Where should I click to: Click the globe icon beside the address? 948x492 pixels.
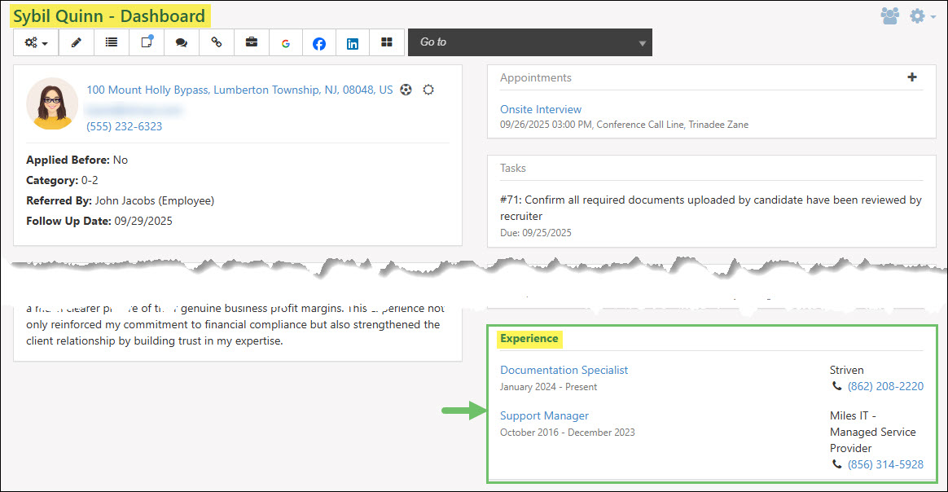click(x=406, y=90)
